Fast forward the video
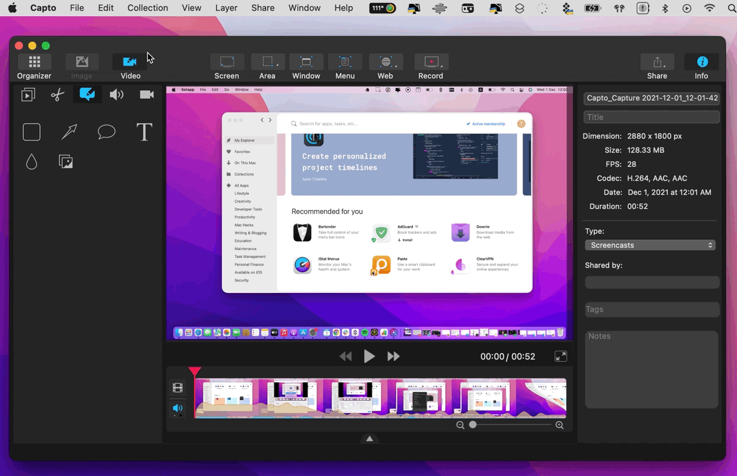 pyautogui.click(x=394, y=356)
